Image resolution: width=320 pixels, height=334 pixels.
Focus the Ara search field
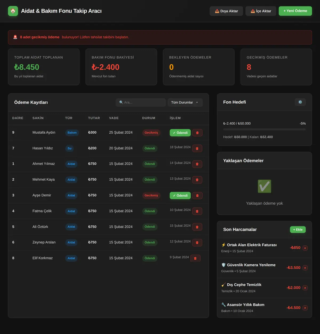[x=141, y=102]
